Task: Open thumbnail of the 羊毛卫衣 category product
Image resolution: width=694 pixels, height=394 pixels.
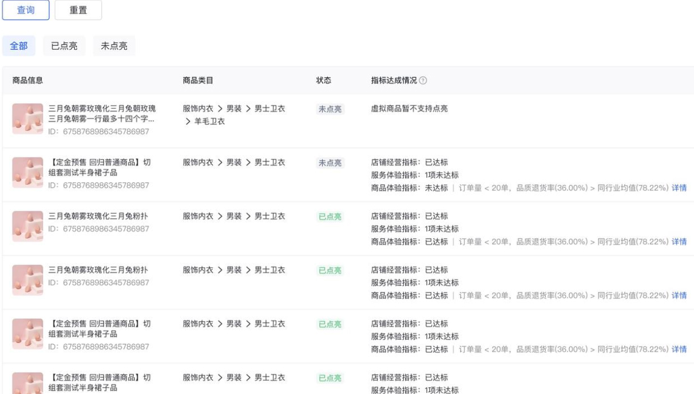Action: pos(27,119)
